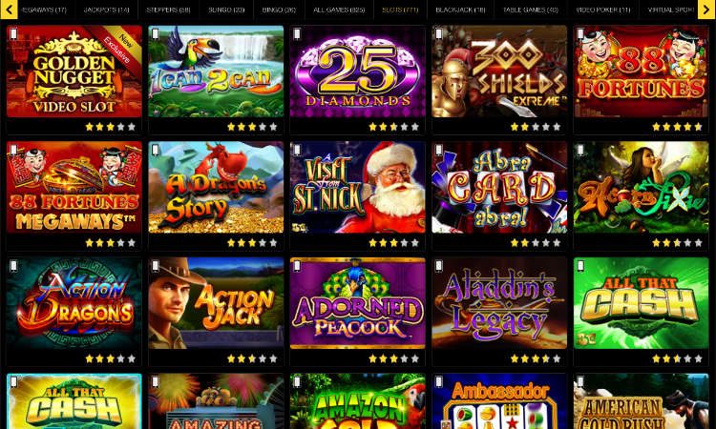Click mobile icon on 88 Fortunes tile
The image size is (716, 429).
[x=580, y=33]
